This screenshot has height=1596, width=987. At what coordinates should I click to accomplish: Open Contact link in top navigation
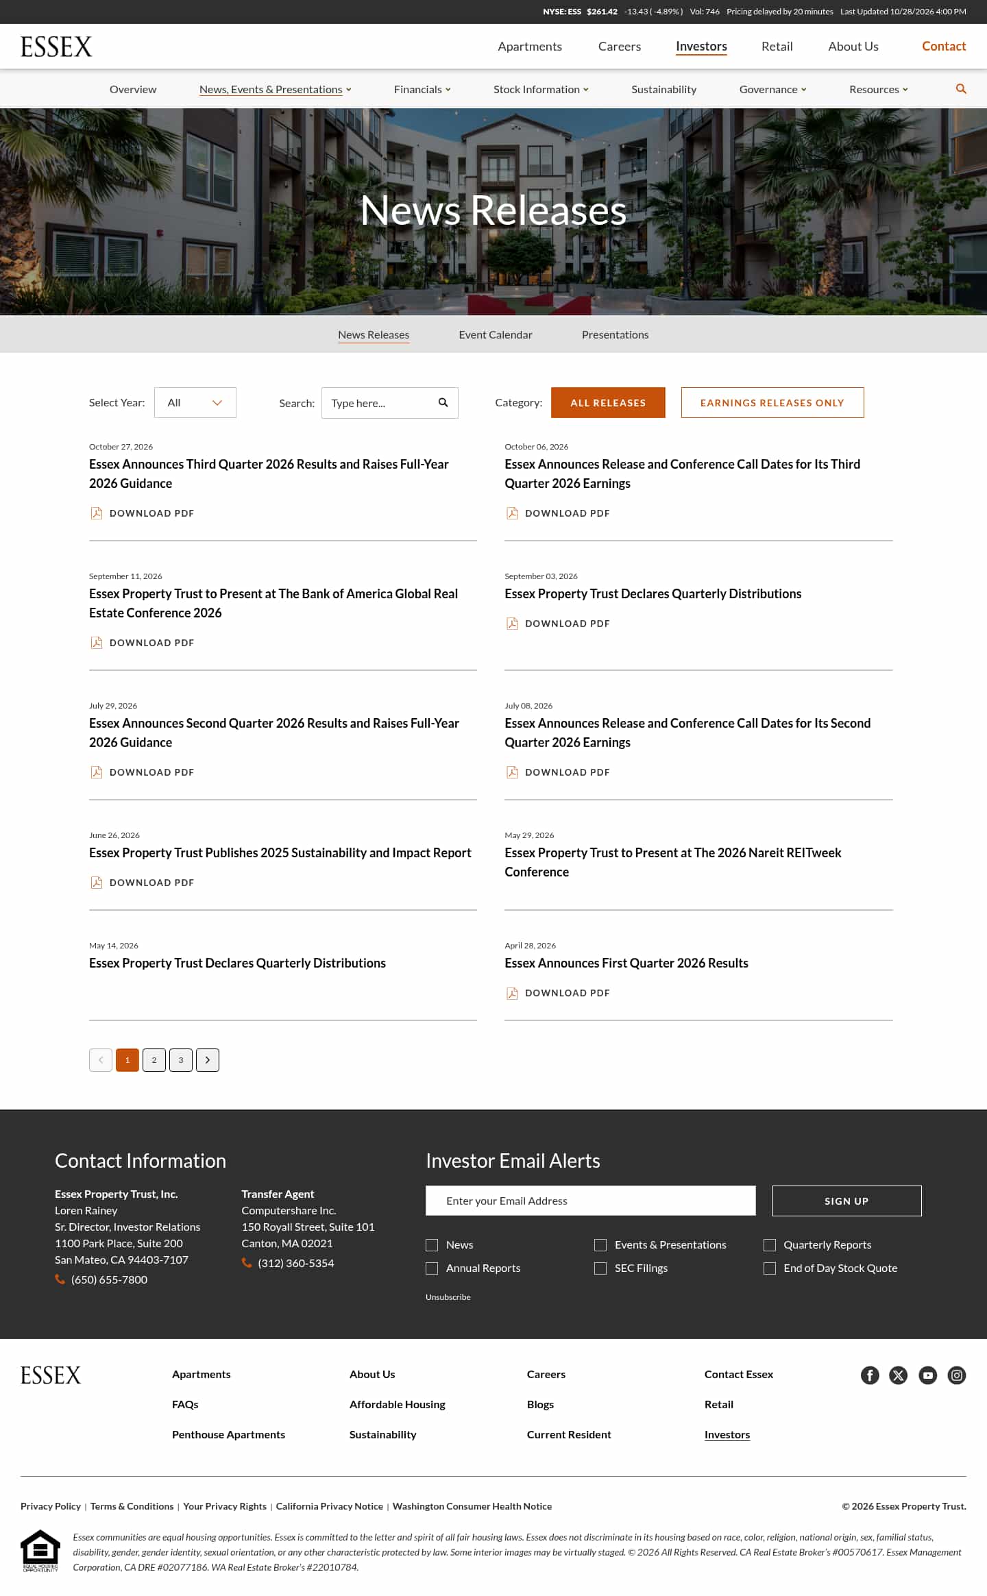944,47
